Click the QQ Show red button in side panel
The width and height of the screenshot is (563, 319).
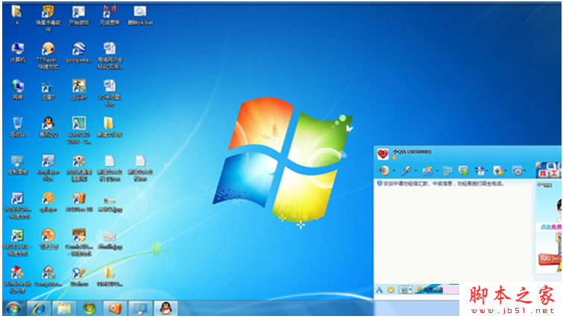tap(550, 259)
